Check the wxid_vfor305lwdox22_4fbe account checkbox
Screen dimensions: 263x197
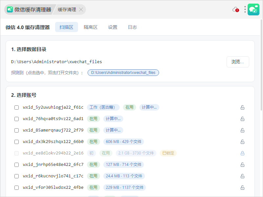(x=17, y=188)
